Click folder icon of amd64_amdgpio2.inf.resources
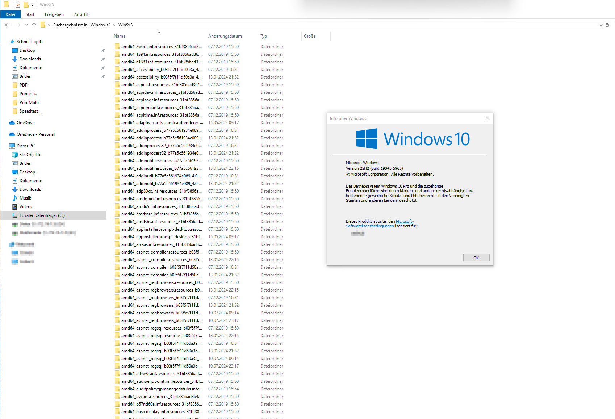Screen dimensions: 615x419 point(117,199)
